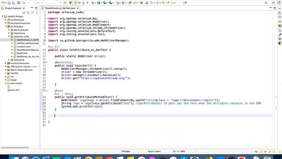This screenshot has width=282, height=159.
Task: Switch to the Java perspective icon
Action: point(279,3)
